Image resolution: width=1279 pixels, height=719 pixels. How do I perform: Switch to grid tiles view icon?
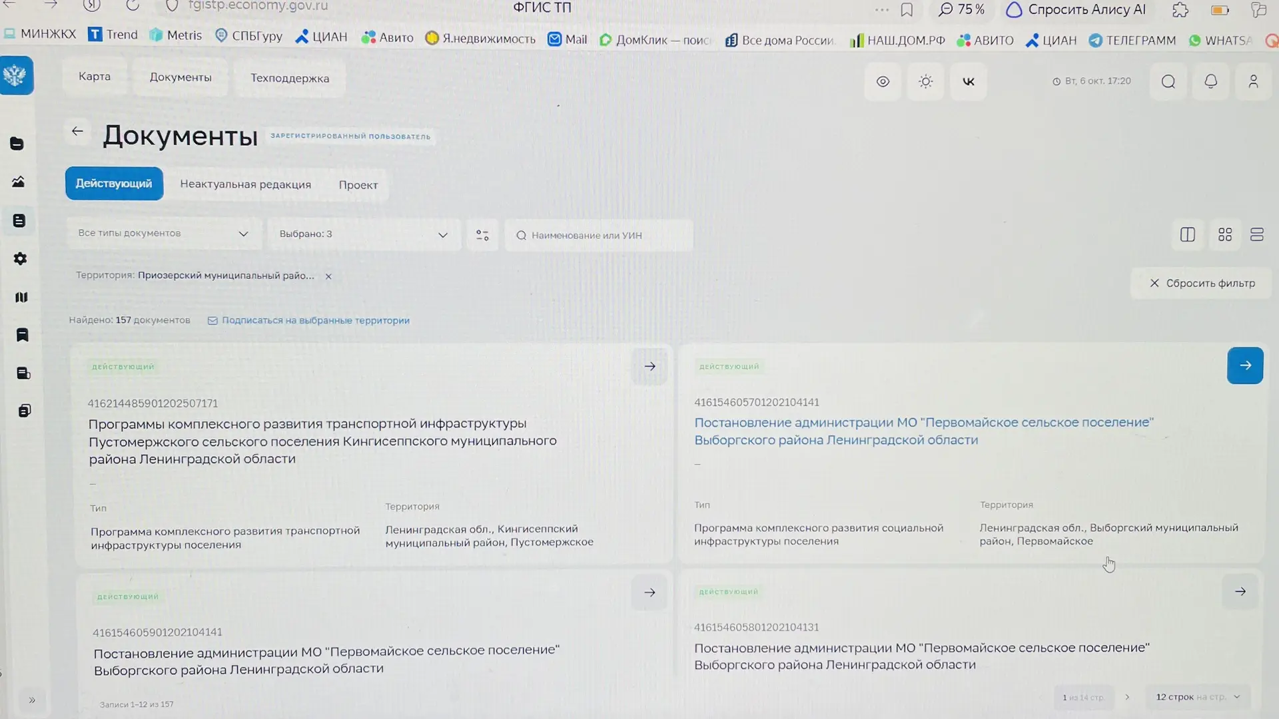(1225, 234)
